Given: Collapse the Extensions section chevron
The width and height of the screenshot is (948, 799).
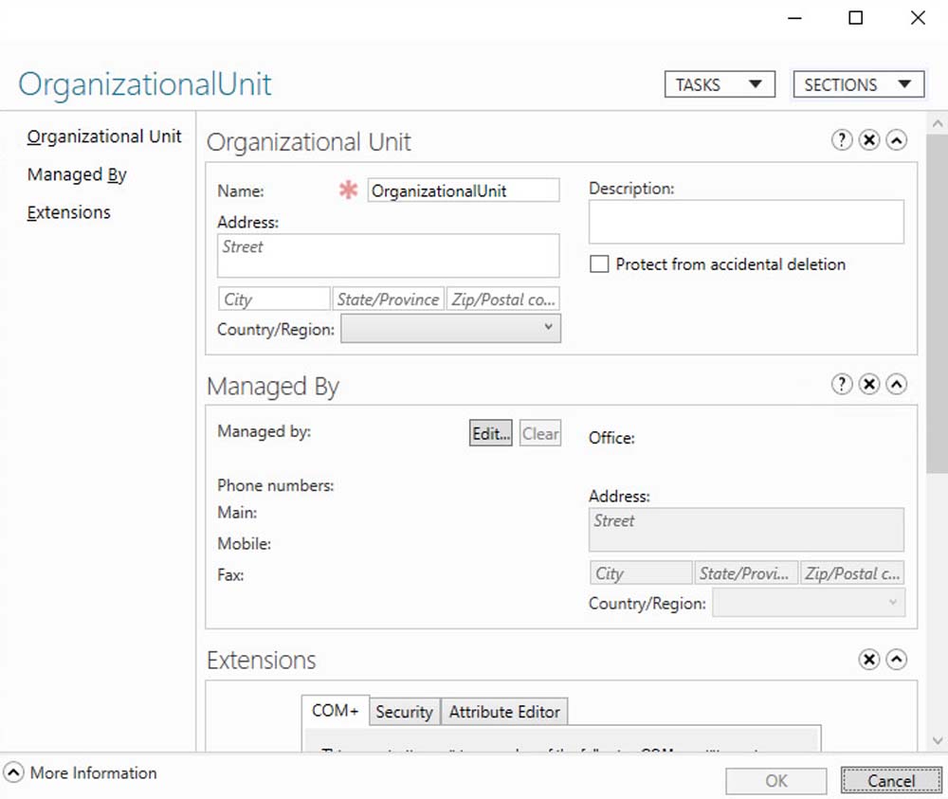Looking at the screenshot, I should 896,660.
